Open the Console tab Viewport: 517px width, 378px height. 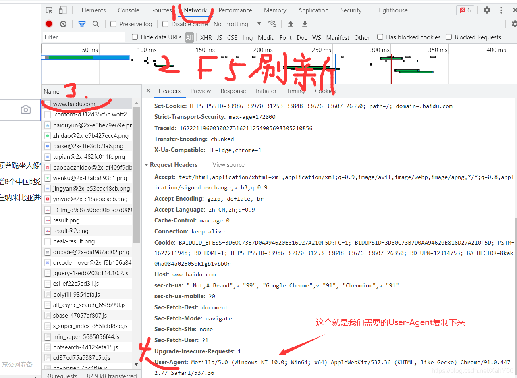pyautogui.click(x=129, y=10)
